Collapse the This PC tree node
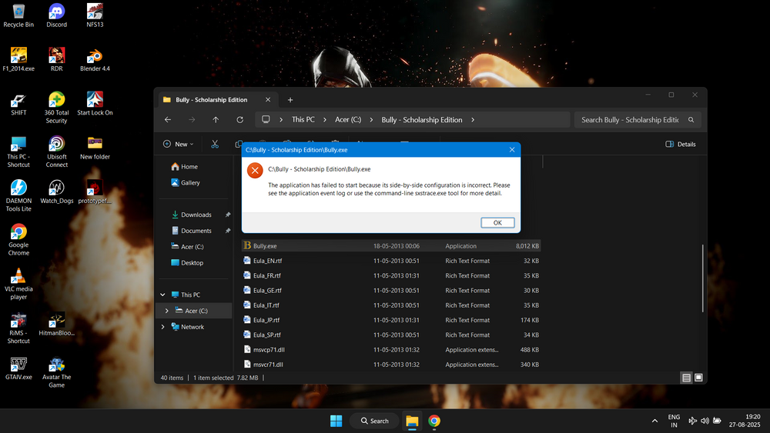The width and height of the screenshot is (770, 433). click(162, 295)
